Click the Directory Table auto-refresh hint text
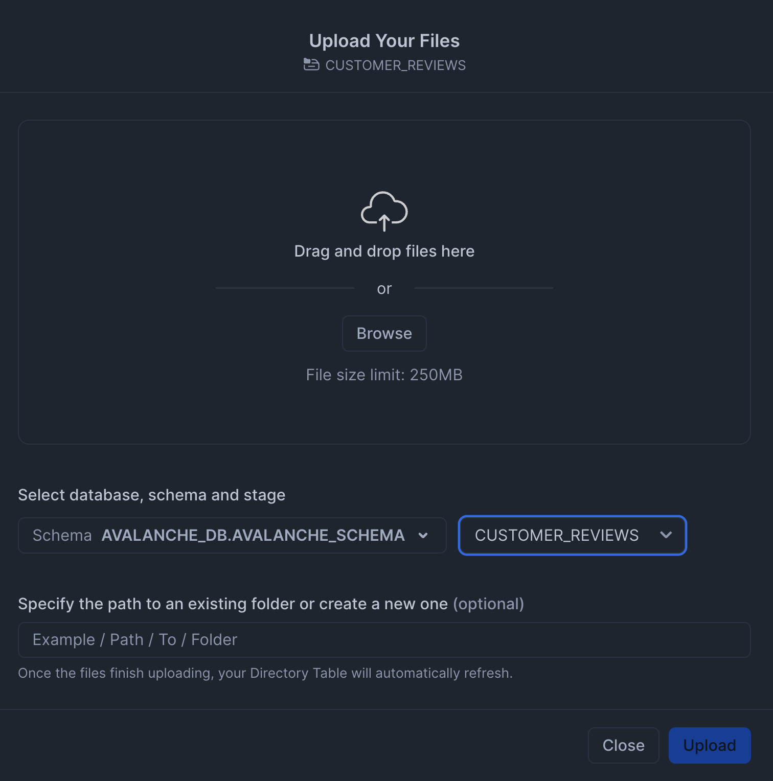Viewport: 773px width, 781px height. [x=265, y=673]
